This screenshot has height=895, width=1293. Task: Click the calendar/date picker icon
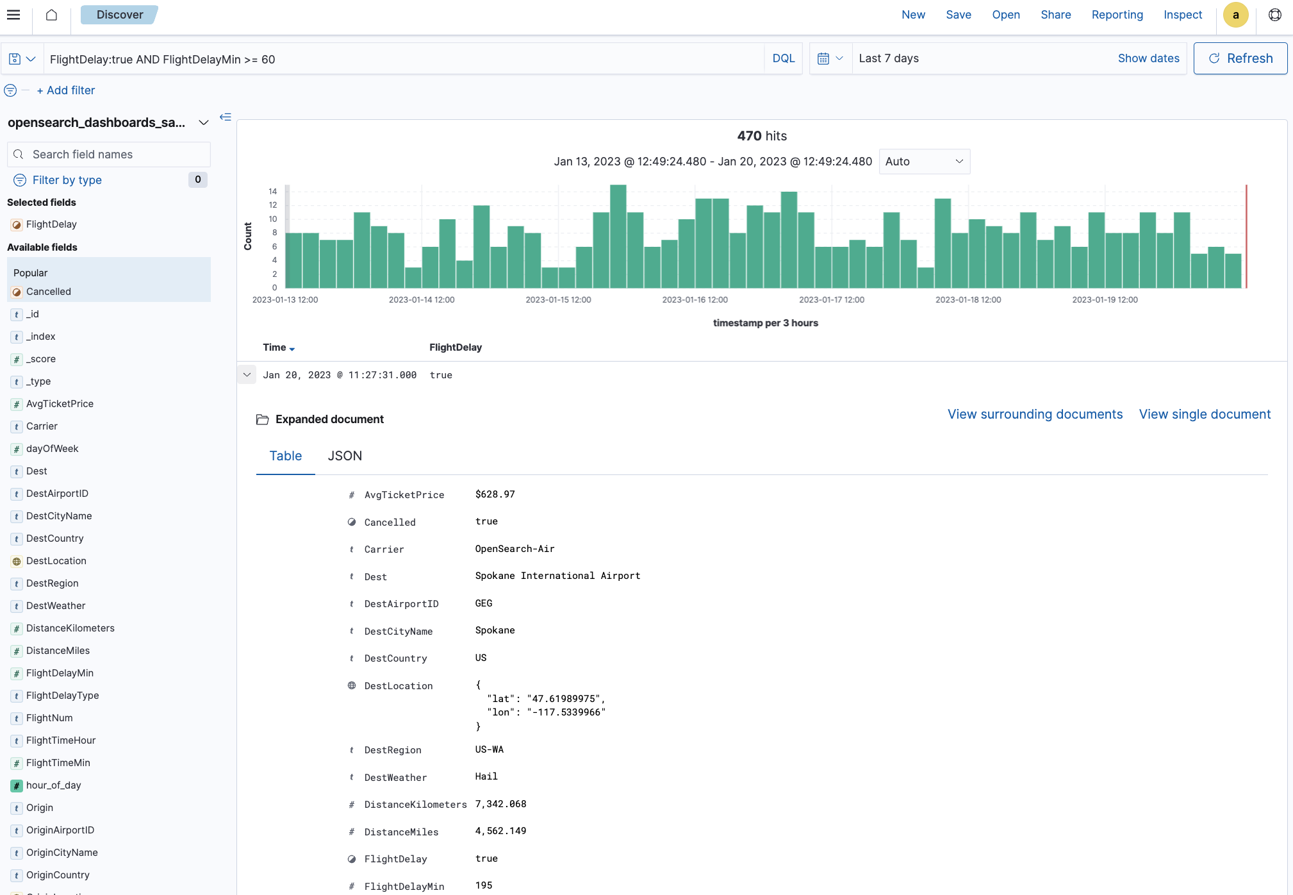pyautogui.click(x=823, y=58)
